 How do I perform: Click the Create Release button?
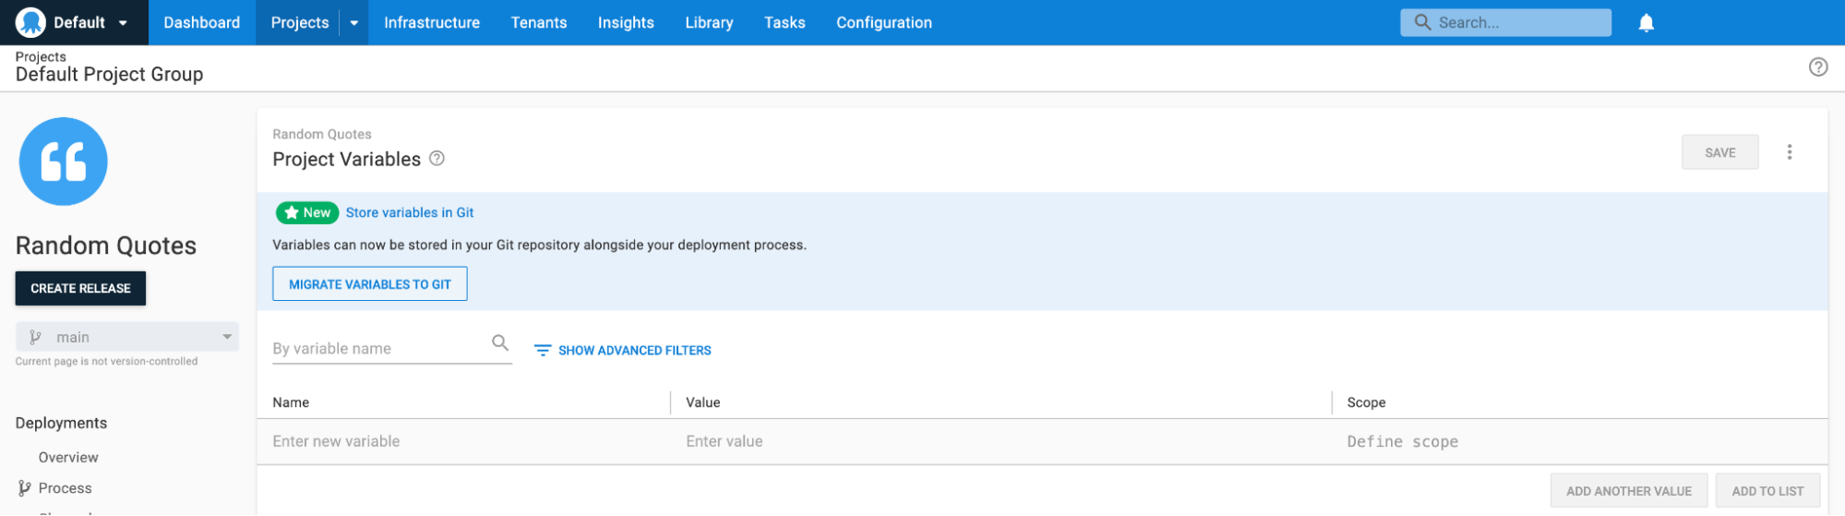pos(80,288)
